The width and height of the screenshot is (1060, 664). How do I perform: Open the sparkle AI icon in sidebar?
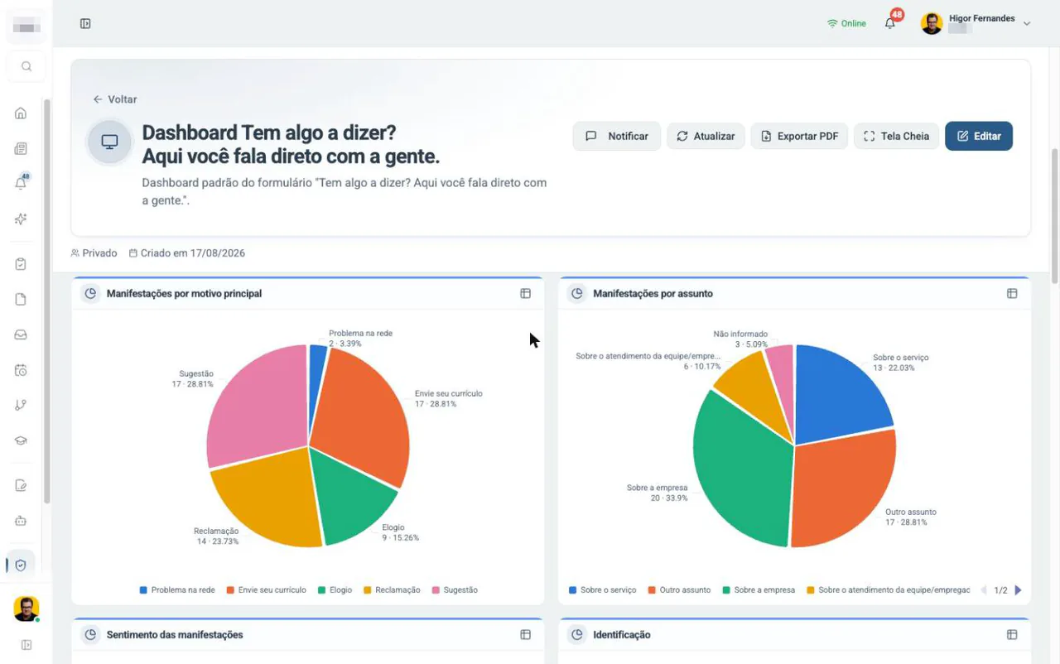tap(21, 219)
